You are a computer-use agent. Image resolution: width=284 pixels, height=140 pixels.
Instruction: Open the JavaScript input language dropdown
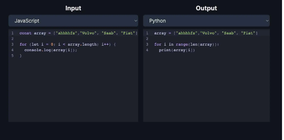[x=73, y=21]
